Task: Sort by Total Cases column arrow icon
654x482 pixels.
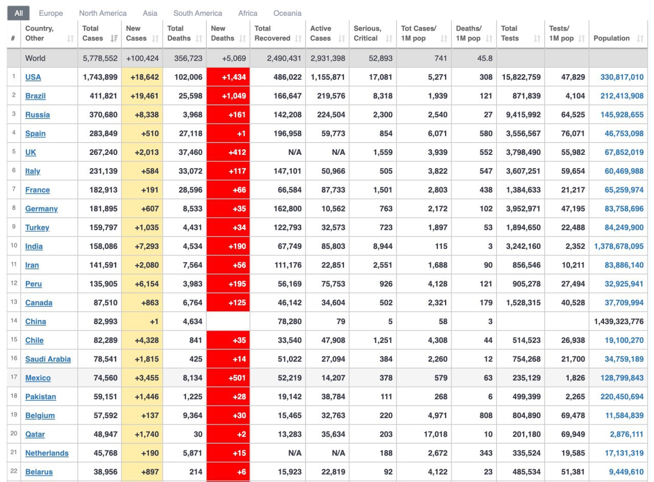Action: point(114,38)
